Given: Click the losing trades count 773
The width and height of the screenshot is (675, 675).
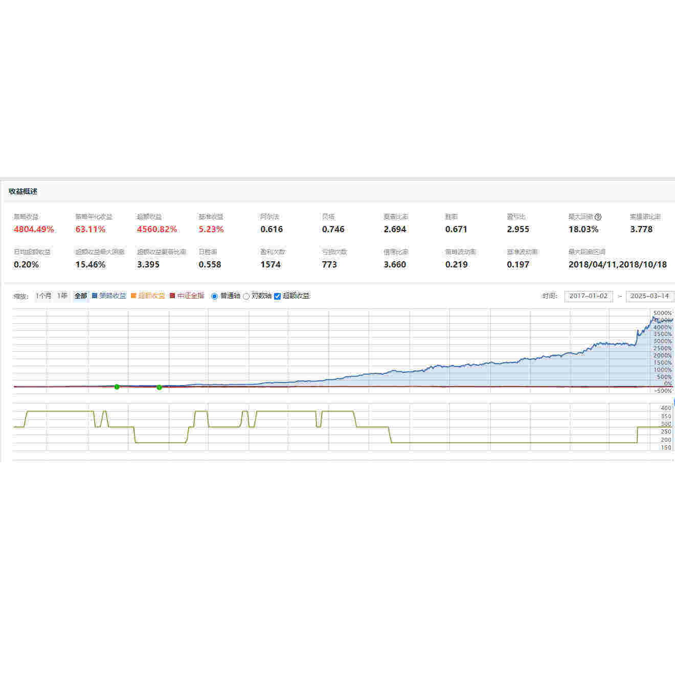Looking at the screenshot, I should click(329, 265).
